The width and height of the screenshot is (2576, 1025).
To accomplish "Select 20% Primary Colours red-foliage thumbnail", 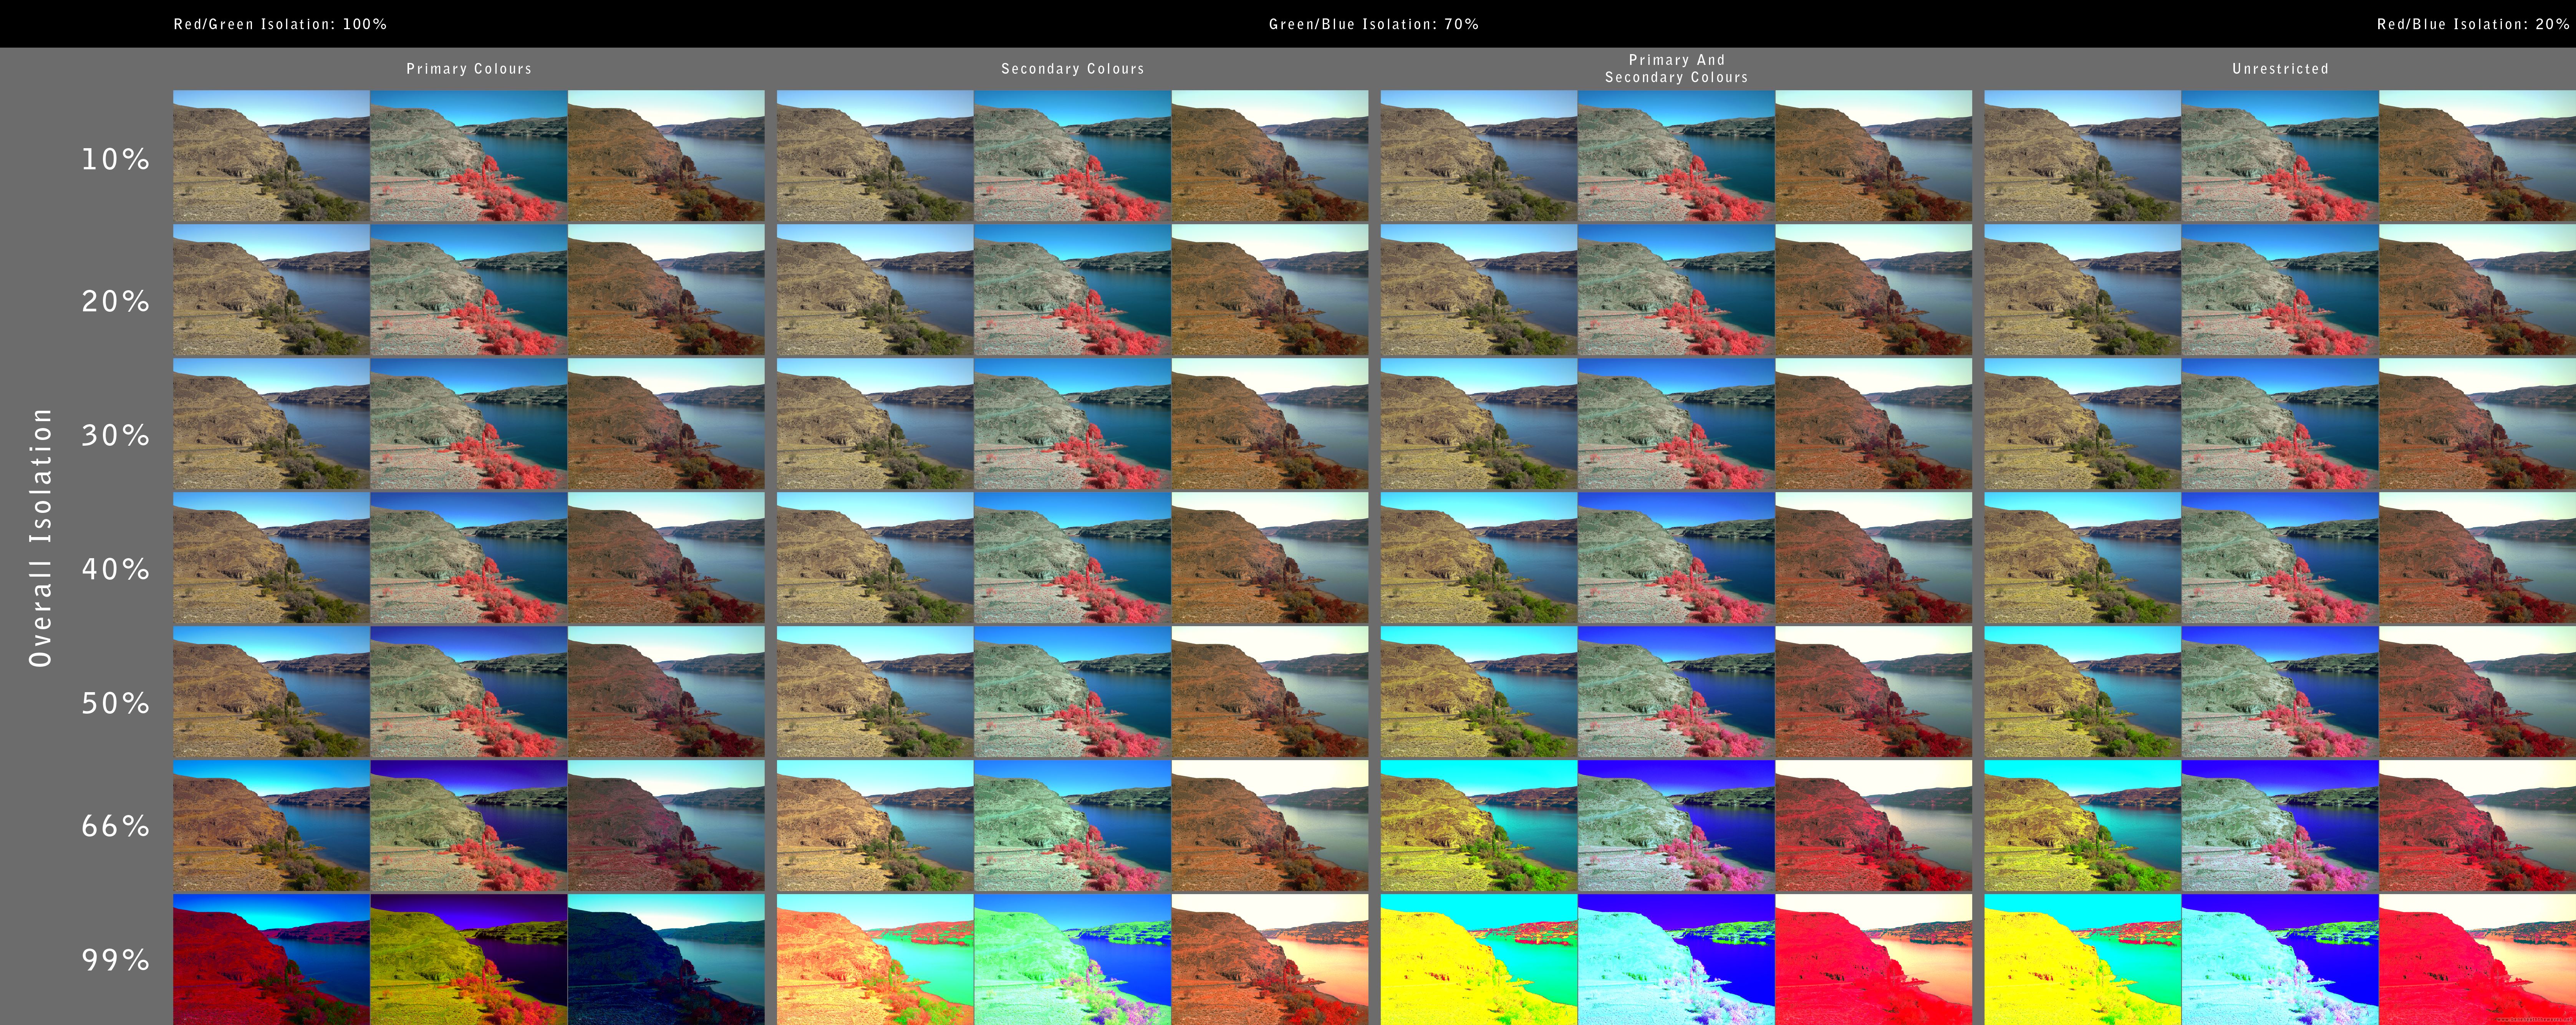I will [469, 290].
